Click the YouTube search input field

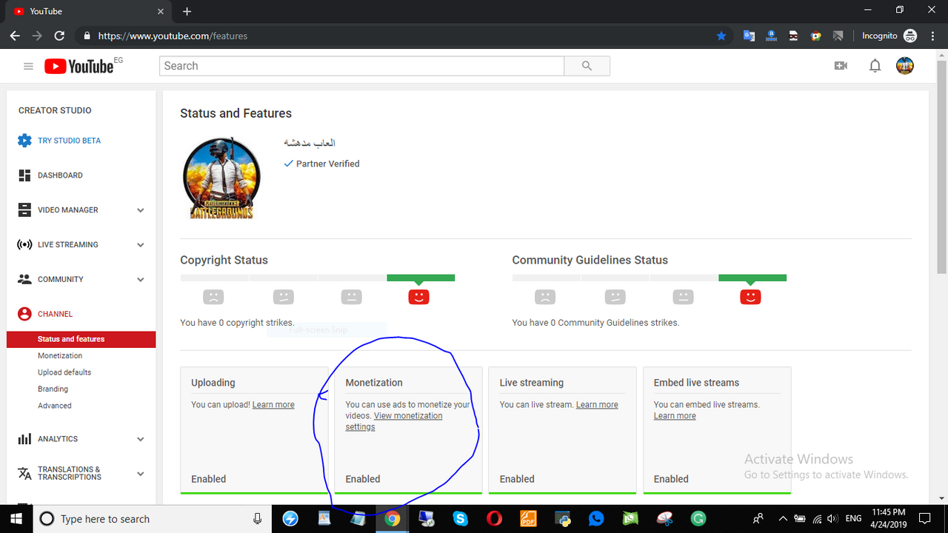pyautogui.click(x=361, y=66)
